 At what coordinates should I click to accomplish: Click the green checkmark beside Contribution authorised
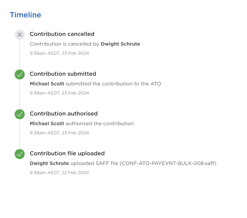click(20, 114)
